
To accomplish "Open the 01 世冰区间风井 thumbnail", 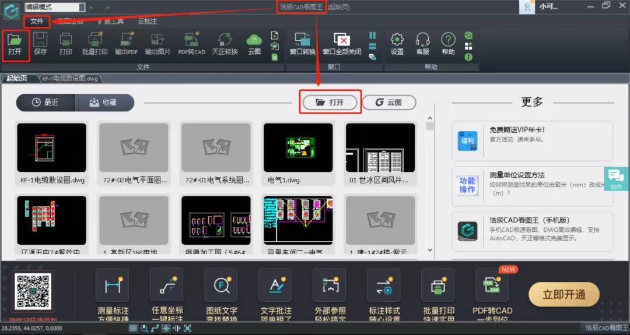I will coord(380,147).
